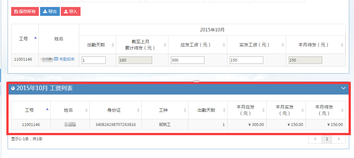Screen dimensions: 354x158
Task: Click the 导入 import button
Action: (x=70, y=11)
